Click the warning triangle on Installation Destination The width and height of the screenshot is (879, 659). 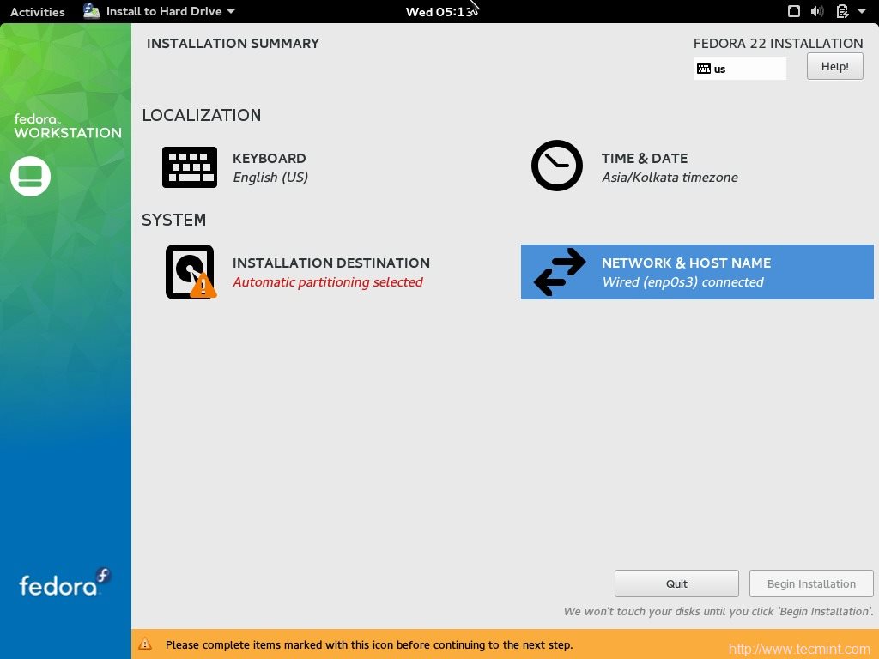tap(204, 286)
